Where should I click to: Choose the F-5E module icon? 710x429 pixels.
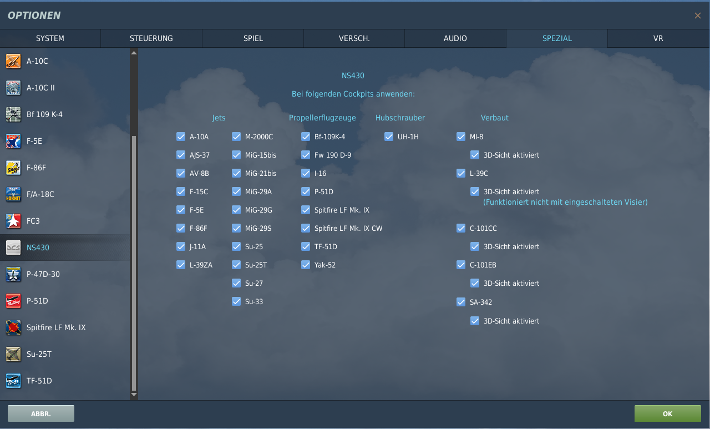(x=13, y=141)
